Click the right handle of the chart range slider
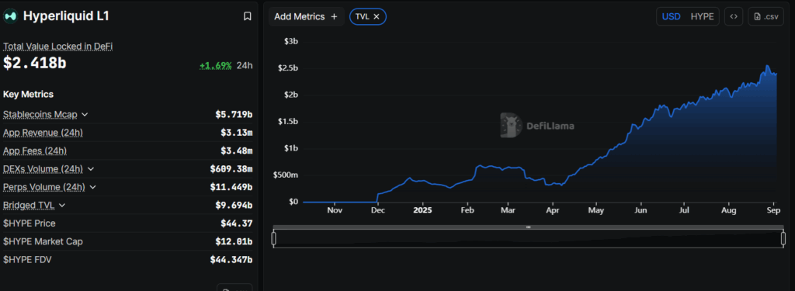The image size is (795, 291). [x=783, y=238]
